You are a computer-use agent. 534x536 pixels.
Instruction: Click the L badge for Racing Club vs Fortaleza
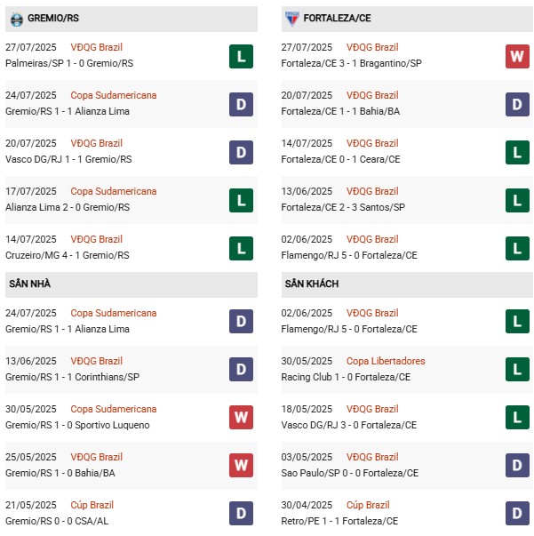(517, 370)
